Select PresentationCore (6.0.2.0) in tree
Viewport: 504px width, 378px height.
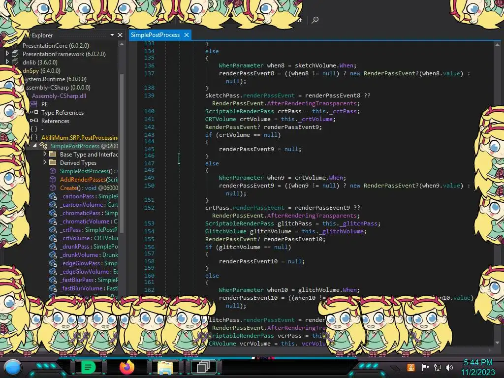point(56,46)
